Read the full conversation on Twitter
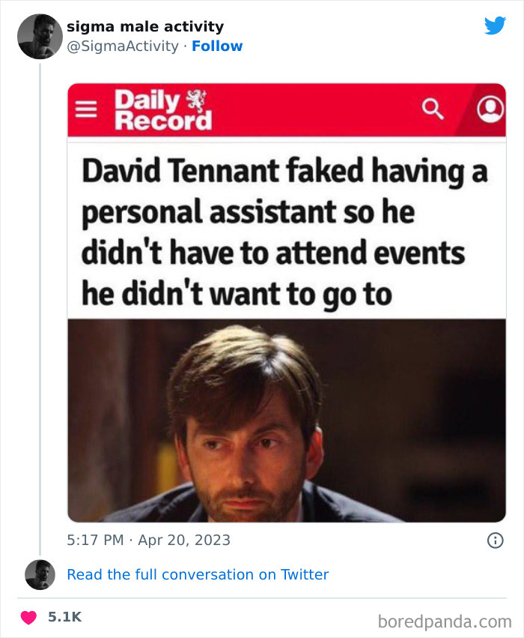Viewport: 524px width, 638px height. pyautogui.click(x=198, y=574)
